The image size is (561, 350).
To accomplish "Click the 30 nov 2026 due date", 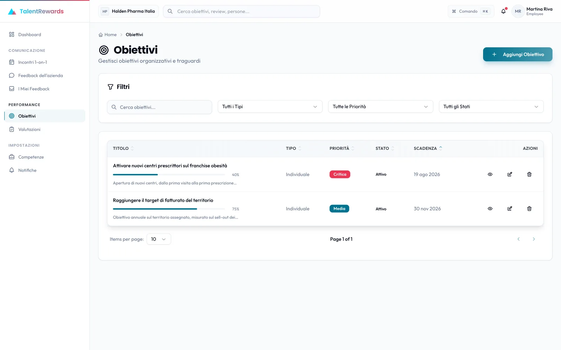I will pos(427,209).
